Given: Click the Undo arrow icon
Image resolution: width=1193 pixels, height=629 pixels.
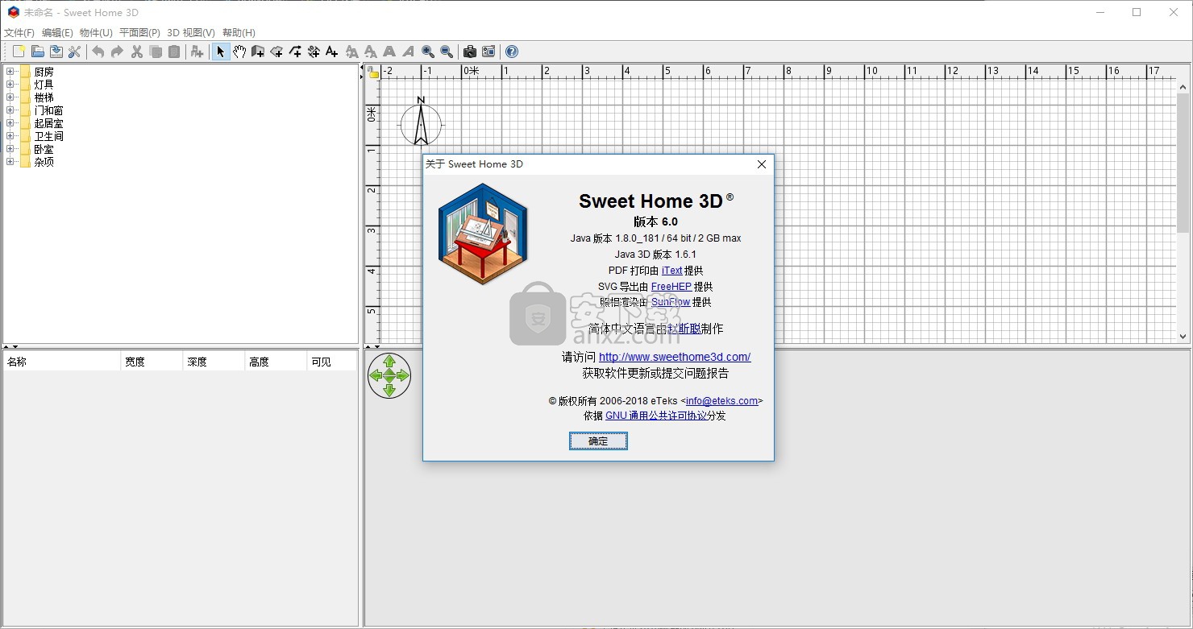Looking at the screenshot, I should coord(98,52).
